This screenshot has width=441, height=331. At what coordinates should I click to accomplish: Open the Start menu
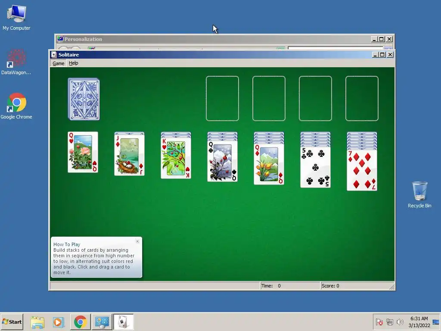click(12, 322)
